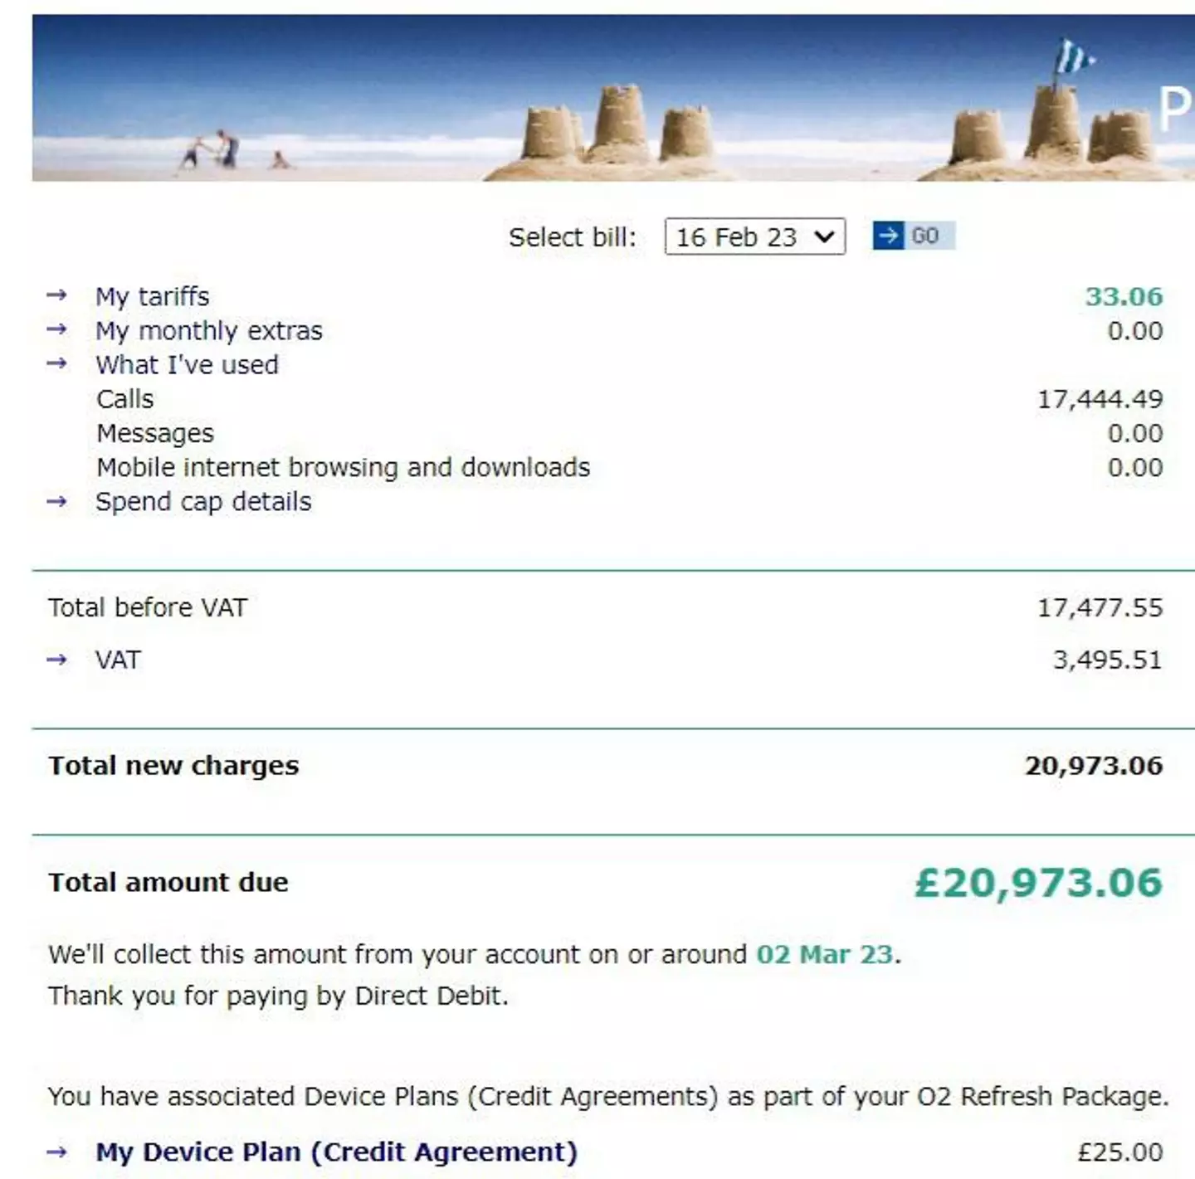Click the Calls usage row

pyautogui.click(x=125, y=398)
